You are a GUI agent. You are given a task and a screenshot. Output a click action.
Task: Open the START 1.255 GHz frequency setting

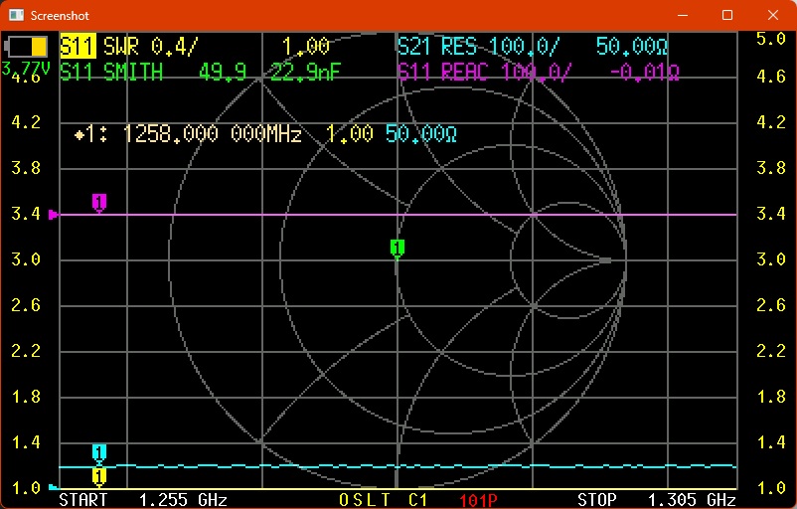143,499
